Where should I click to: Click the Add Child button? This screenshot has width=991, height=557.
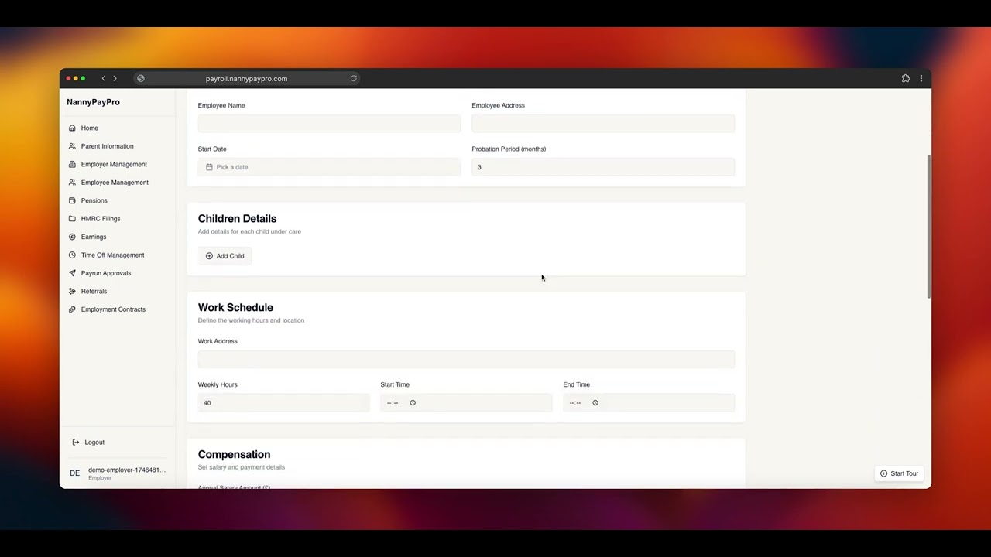225,256
